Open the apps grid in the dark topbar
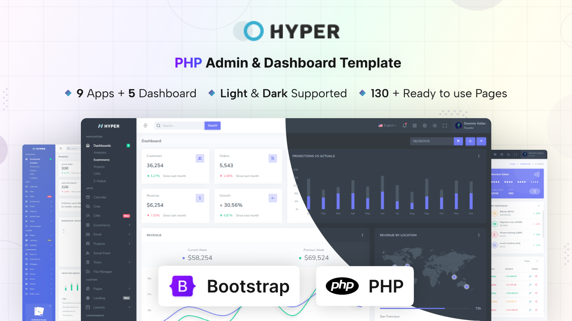The width and height of the screenshot is (572, 321). (x=415, y=126)
